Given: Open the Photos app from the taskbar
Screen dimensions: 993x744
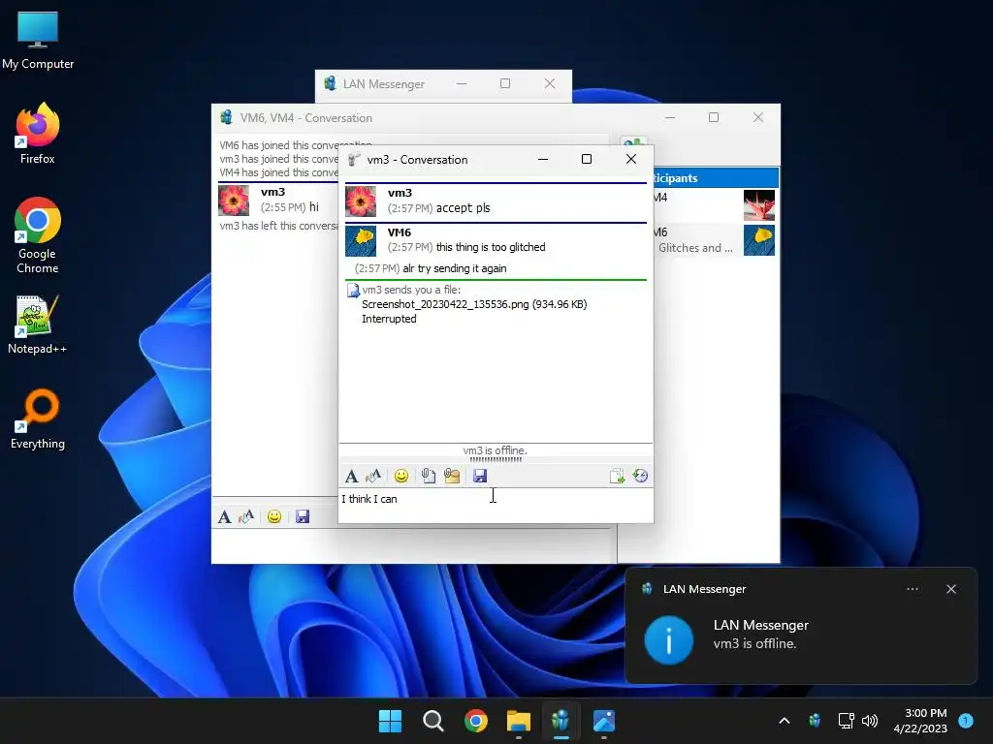Looking at the screenshot, I should [604, 721].
